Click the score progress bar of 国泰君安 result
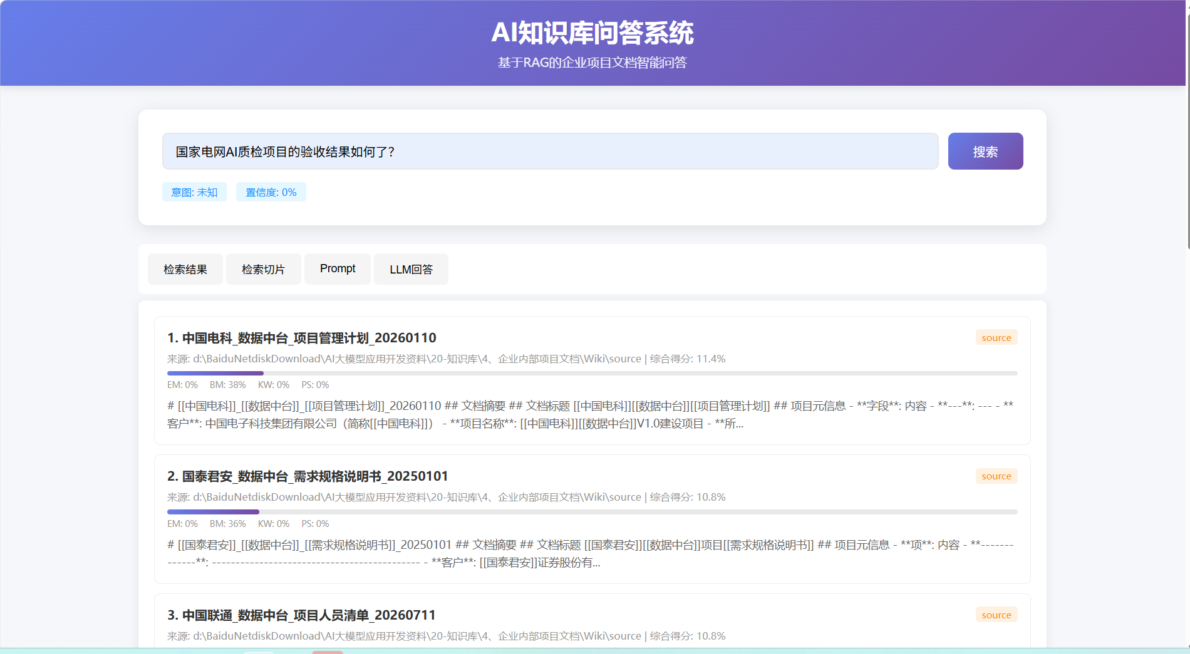Viewport: 1190px width, 654px height. pyautogui.click(x=592, y=512)
